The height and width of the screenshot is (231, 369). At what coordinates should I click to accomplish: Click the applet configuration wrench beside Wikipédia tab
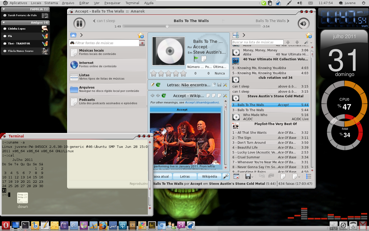(x=226, y=176)
